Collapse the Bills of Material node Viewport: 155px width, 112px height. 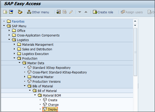pyautogui.click(x=25, y=86)
